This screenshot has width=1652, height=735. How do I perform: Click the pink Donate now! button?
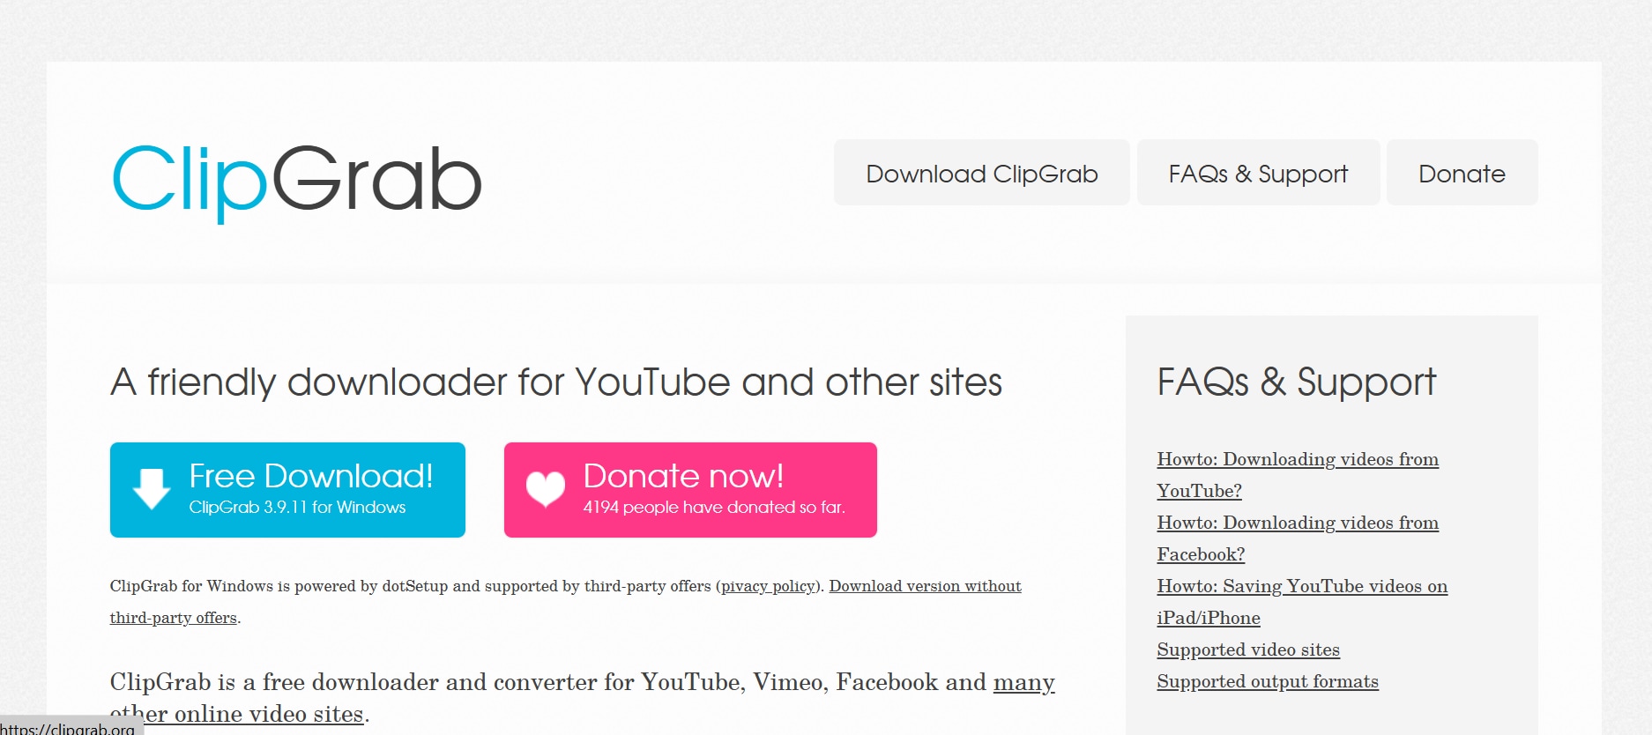(690, 490)
